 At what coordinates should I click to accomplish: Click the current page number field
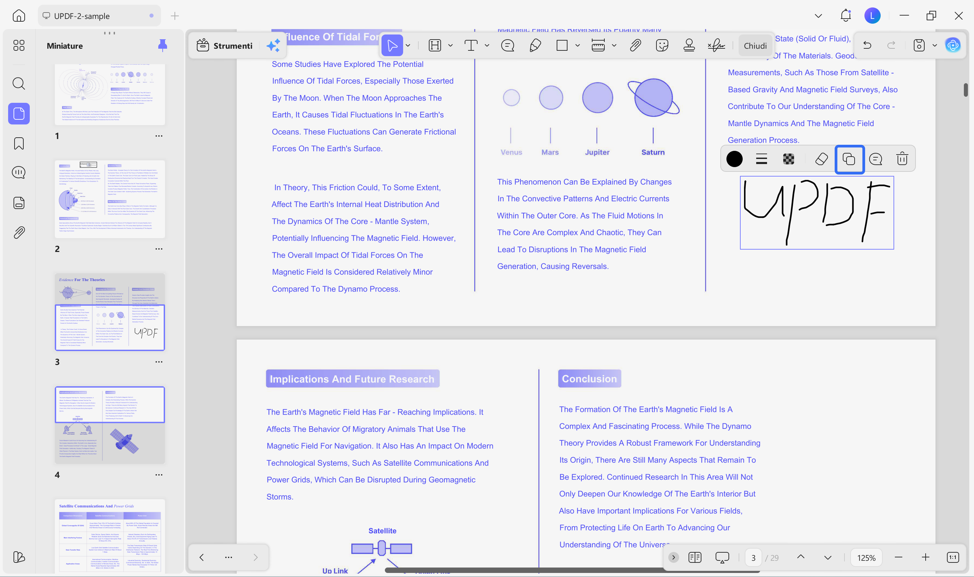(753, 558)
